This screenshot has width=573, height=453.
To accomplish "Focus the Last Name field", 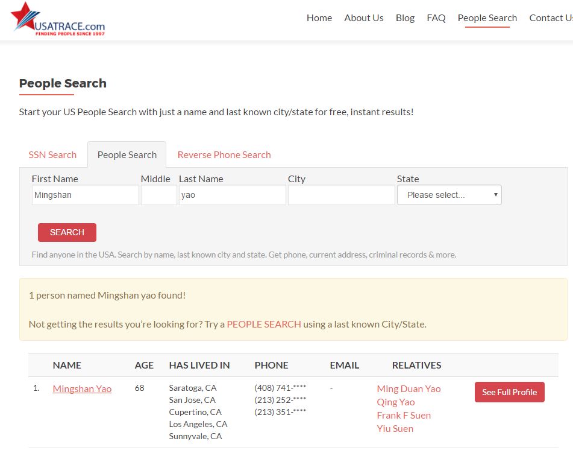I will 232,195.
